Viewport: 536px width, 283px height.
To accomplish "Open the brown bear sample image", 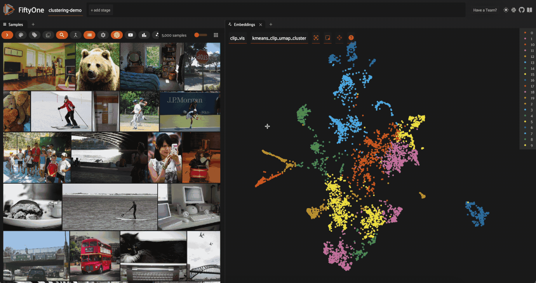I will [97, 66].
